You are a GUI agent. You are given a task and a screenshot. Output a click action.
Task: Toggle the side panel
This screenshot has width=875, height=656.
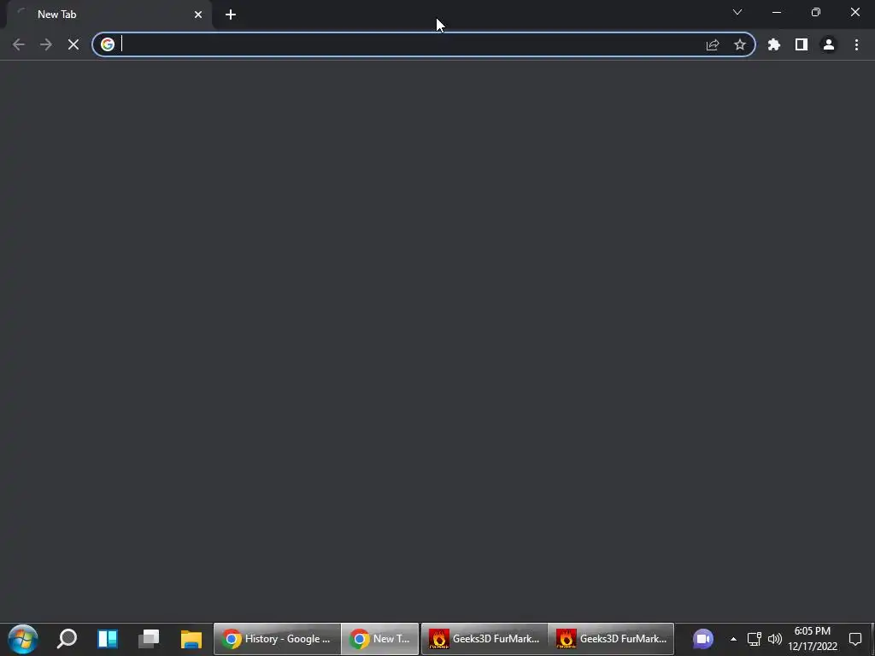802,44
